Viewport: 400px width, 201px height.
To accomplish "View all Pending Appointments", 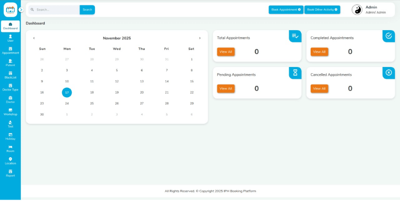I will click(226, 89).
